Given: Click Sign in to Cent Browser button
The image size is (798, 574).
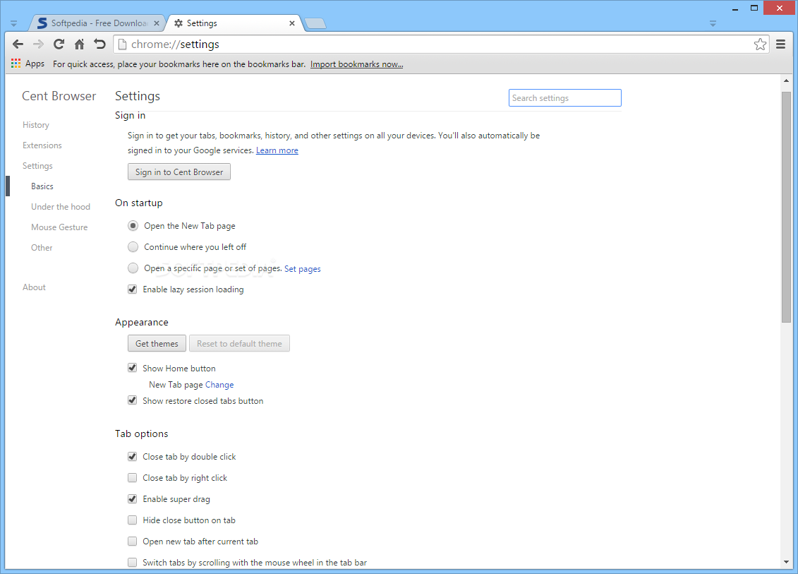Looking at the screenshot, I should click(179, 172).
